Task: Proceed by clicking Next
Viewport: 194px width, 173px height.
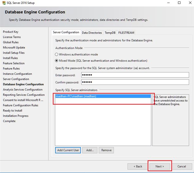Action: point(159,166)
